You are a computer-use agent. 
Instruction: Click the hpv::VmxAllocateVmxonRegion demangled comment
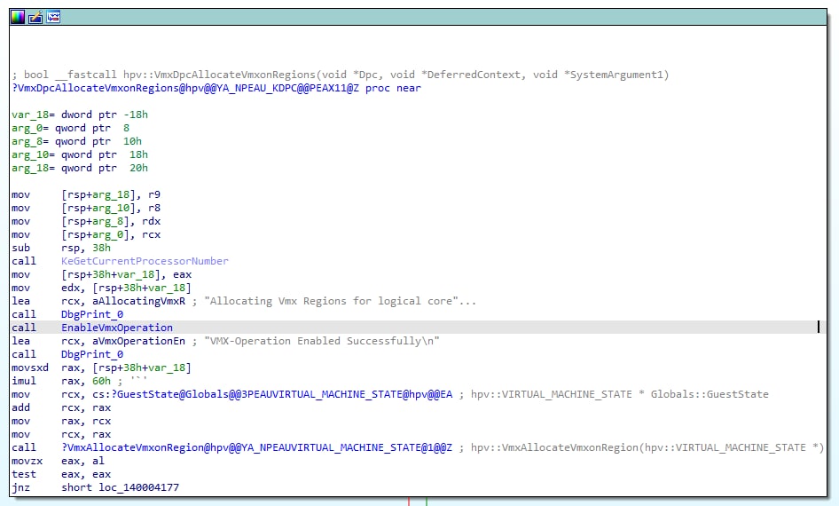pos(642,447)
